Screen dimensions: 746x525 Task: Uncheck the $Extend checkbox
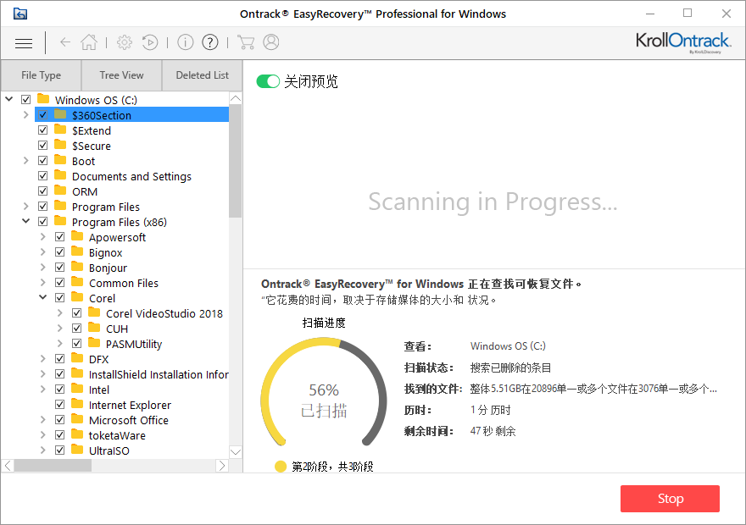[43, 130]
